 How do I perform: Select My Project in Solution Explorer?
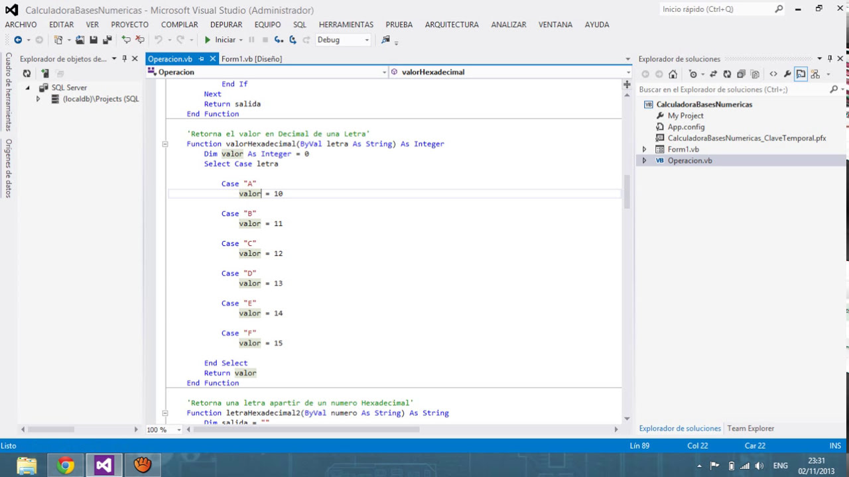point(685,116)
